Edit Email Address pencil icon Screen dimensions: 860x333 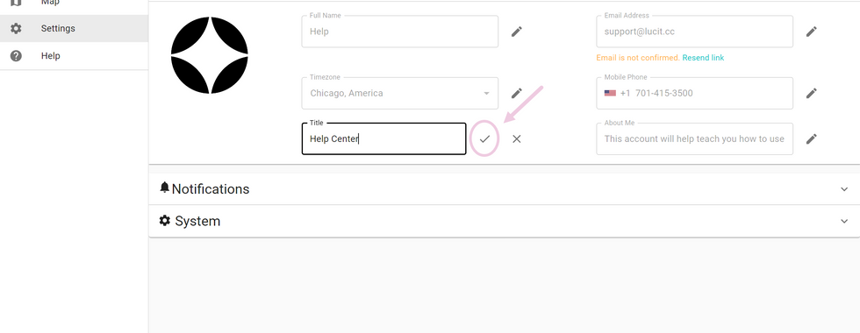point(811,32)
